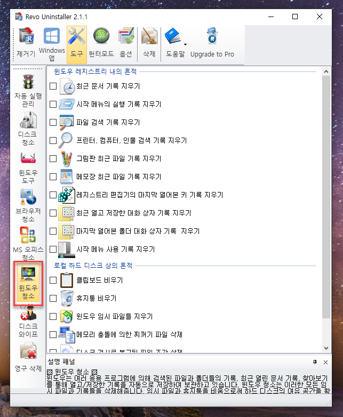Check 윈도우 임시 파일들 지우기

53,316
